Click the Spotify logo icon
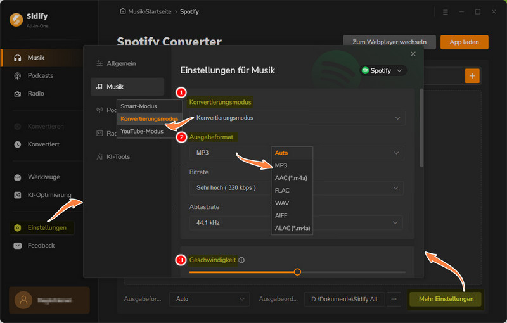The height and width of the screenshot is (323, 507). [x=365, y=70]
